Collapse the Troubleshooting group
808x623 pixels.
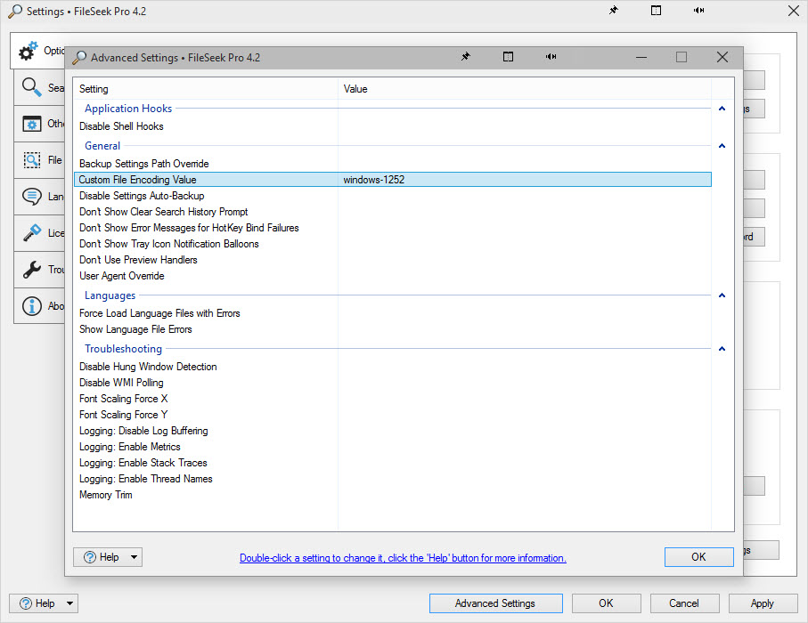[722, 349]
